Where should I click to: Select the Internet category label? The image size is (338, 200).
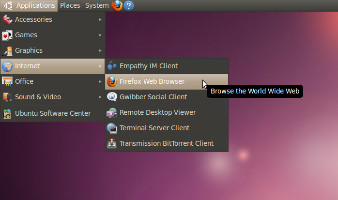pyautogui.click(x=28, y=66)
